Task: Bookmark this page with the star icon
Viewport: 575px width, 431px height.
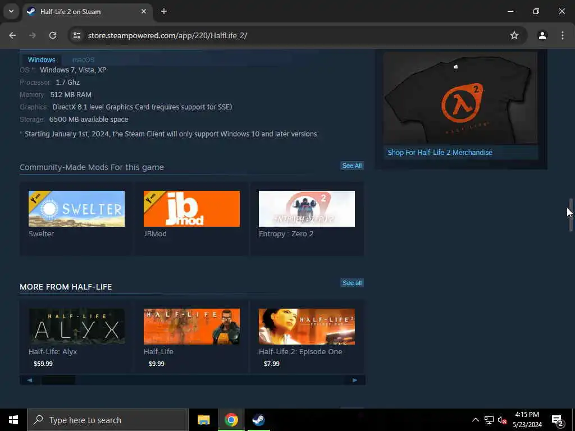Action: click(514, 35)
